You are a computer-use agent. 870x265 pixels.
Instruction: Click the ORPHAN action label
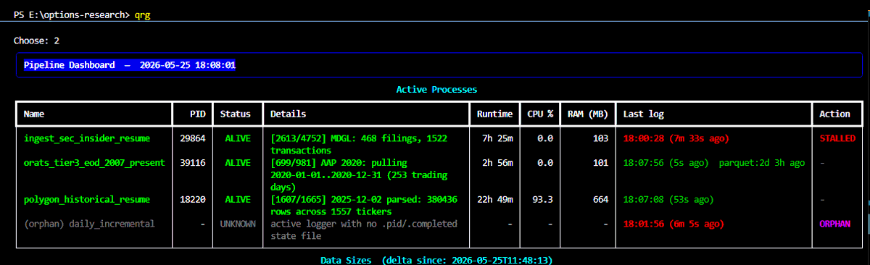click(834, 224)
